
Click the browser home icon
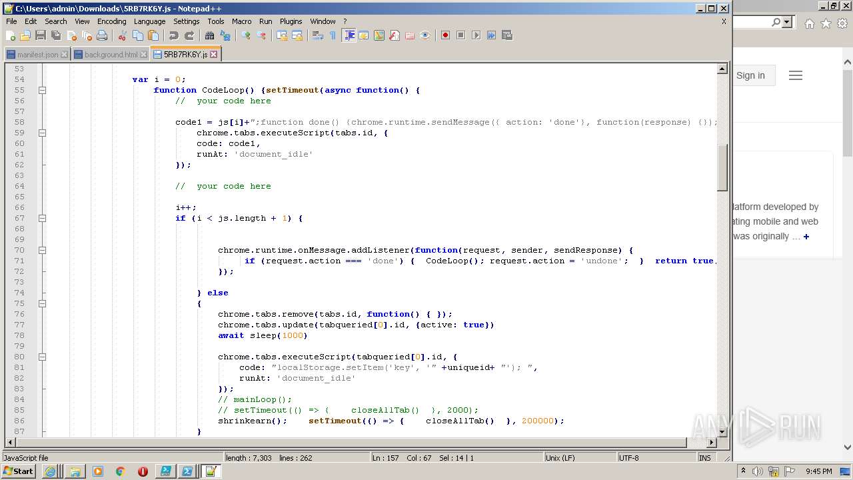pos(809,23)
